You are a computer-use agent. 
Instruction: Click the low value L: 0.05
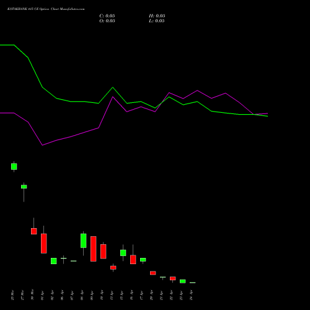(x=157, y=21)
